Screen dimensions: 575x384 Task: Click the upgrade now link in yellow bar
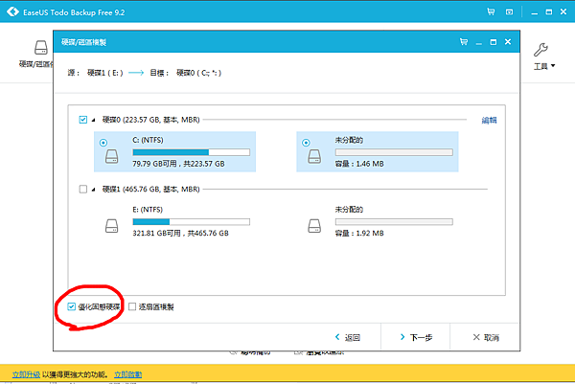(26, 374)
